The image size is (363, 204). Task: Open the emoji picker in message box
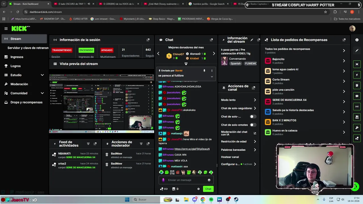pos(209,180)
